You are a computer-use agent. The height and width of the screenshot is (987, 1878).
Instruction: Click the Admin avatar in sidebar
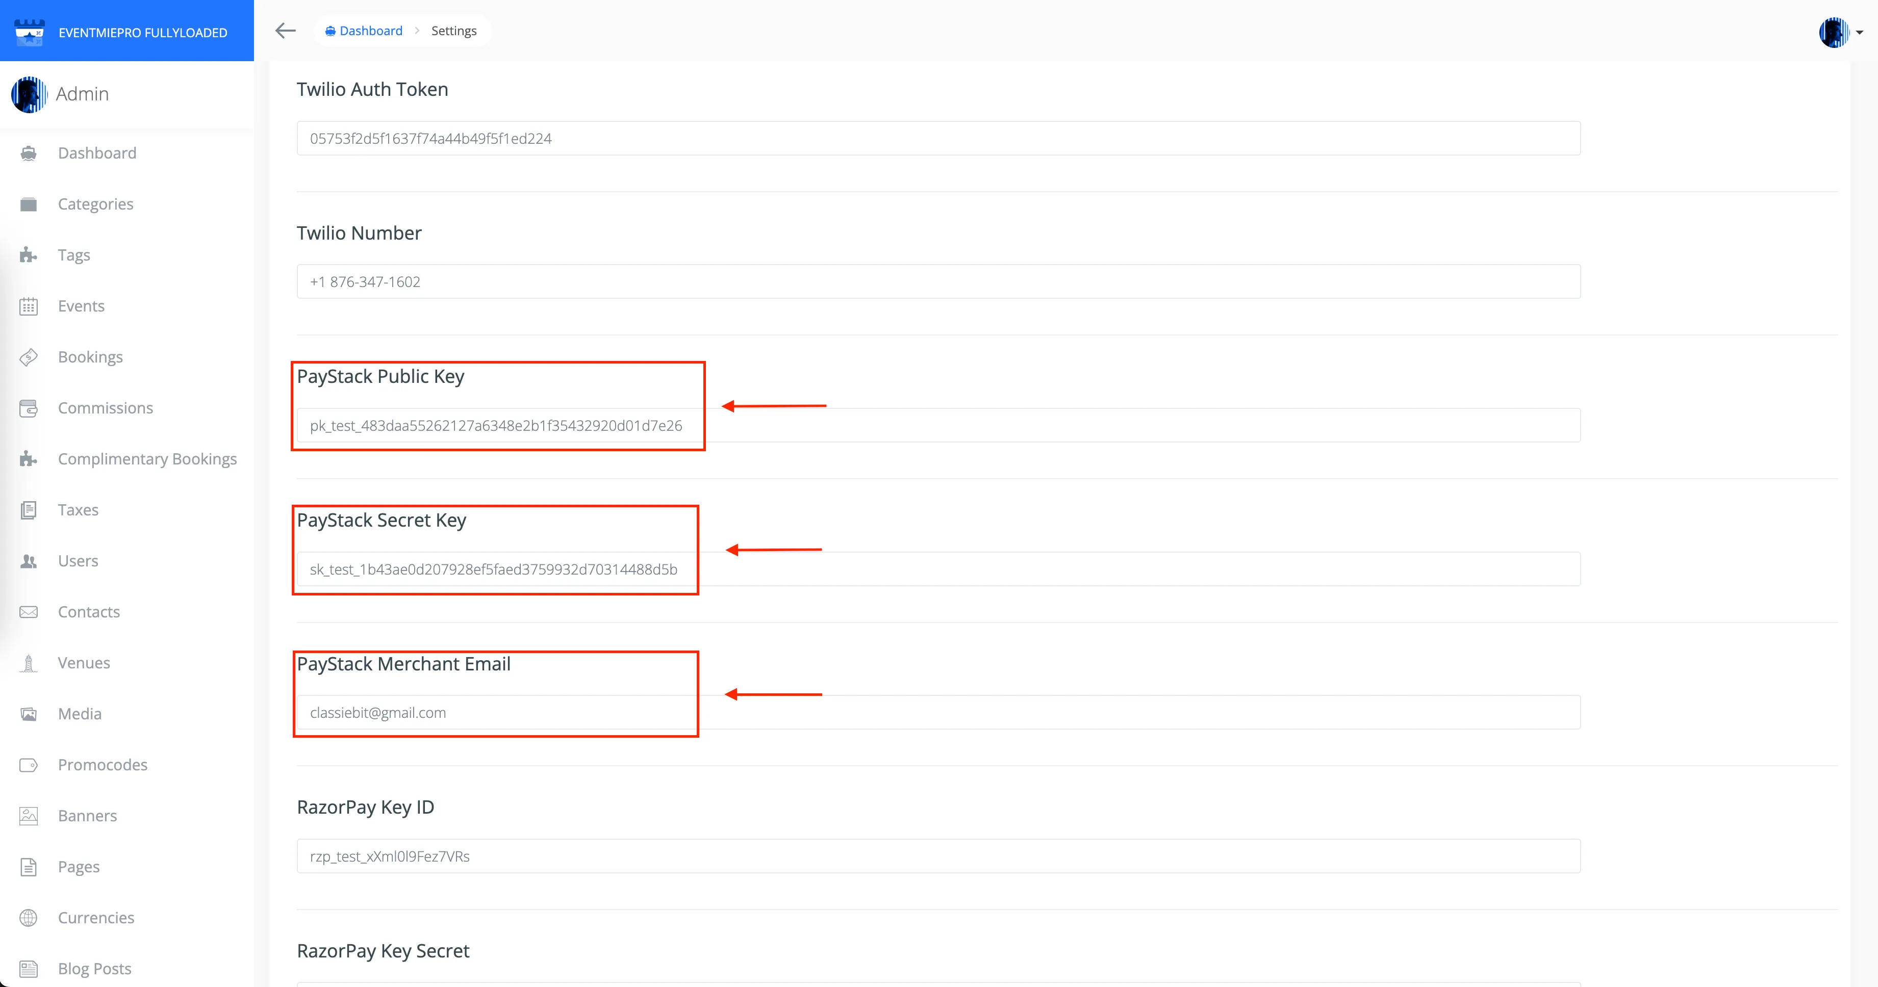(x=29, y=95)
